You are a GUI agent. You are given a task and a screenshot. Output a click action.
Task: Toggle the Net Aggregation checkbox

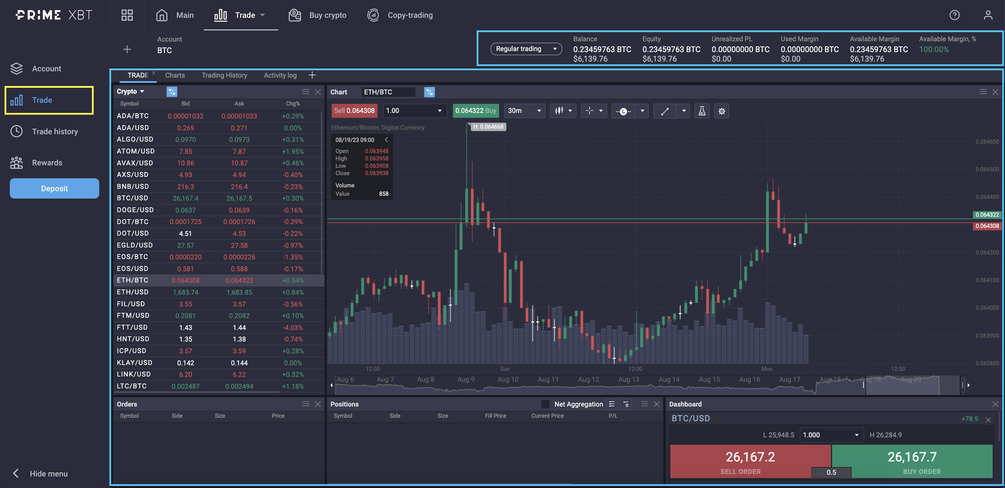[x=545, y=404]
